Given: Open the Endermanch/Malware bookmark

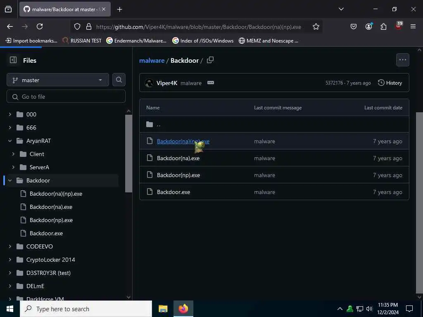Looking at the screenshot, I should (136, 41).
